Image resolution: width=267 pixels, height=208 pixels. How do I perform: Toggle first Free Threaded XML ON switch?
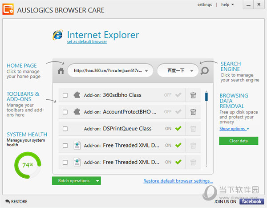click(x=173, y=145)
